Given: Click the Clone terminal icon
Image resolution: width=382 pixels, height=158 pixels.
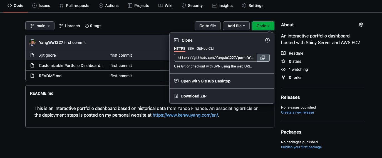Looking at the screenshot, I should click(176, 40).
